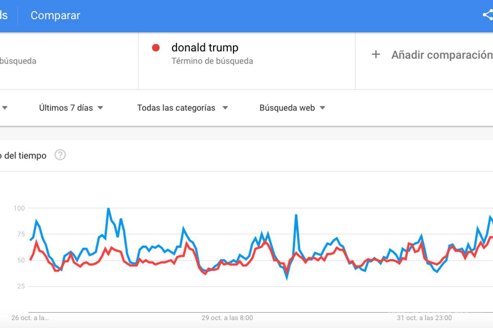Click the highest blue peak reaching 100
The height and width of the screenshot is (328, 493).
tap(108, 208)
